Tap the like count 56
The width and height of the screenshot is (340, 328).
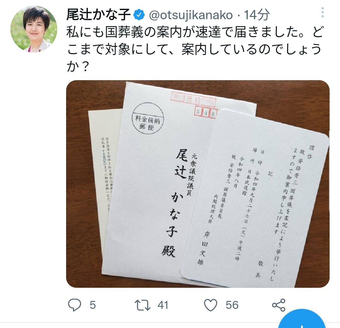(x=232, y=305)
